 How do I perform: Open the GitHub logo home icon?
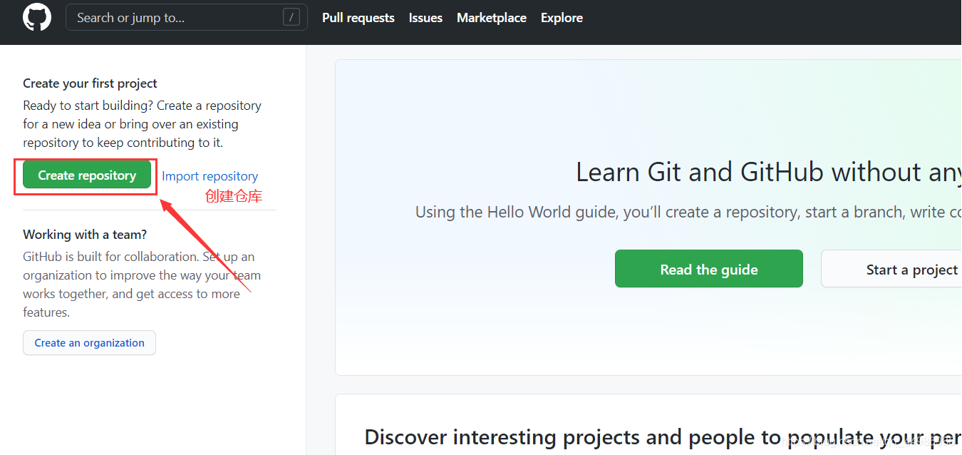[37, 17]
